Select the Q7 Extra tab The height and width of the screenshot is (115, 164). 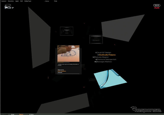(31, 114)
